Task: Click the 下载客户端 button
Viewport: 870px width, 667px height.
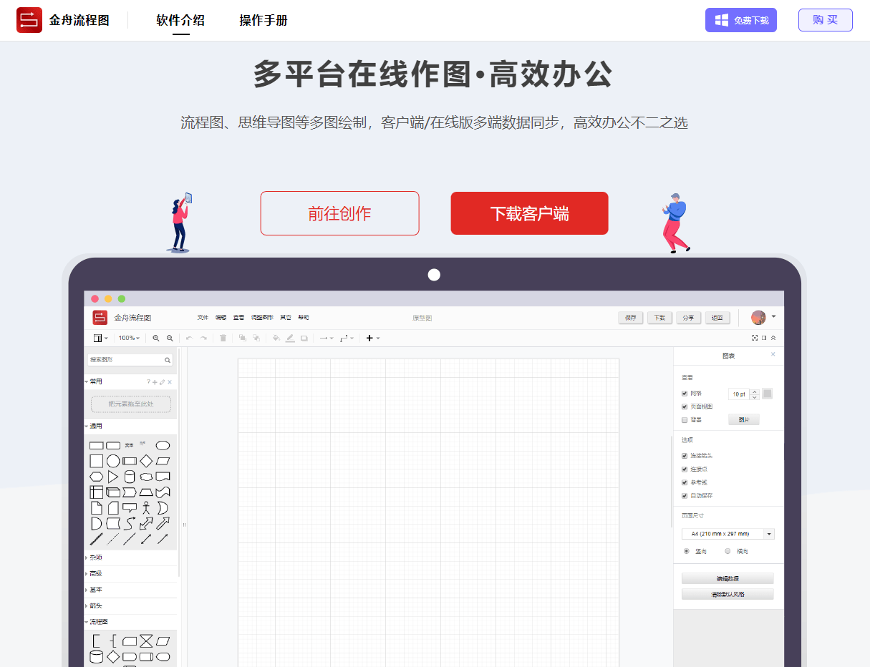Action: pos(529,213)
